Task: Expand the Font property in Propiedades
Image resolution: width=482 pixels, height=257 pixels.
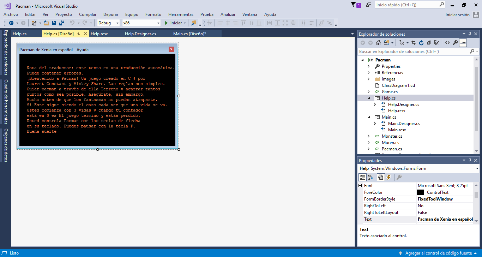Action: pyautogui.click(x=360, y=185)
